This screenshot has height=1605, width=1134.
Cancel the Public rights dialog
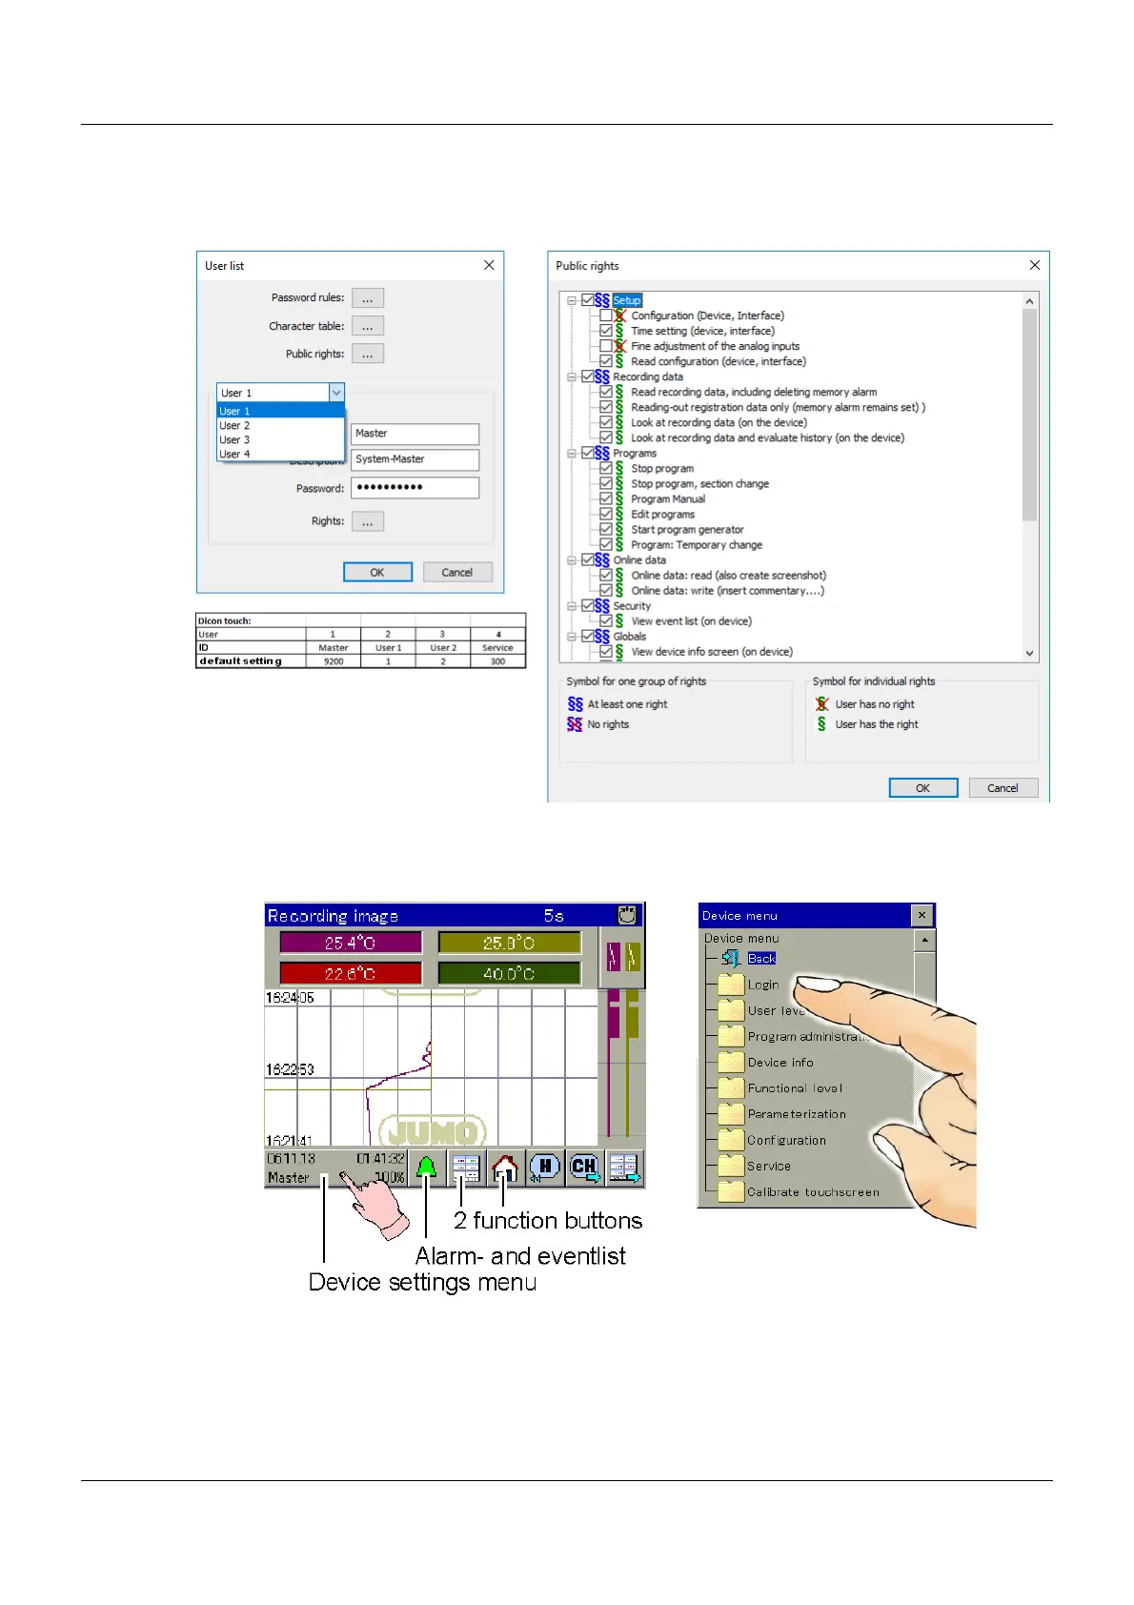(1002, 787)
